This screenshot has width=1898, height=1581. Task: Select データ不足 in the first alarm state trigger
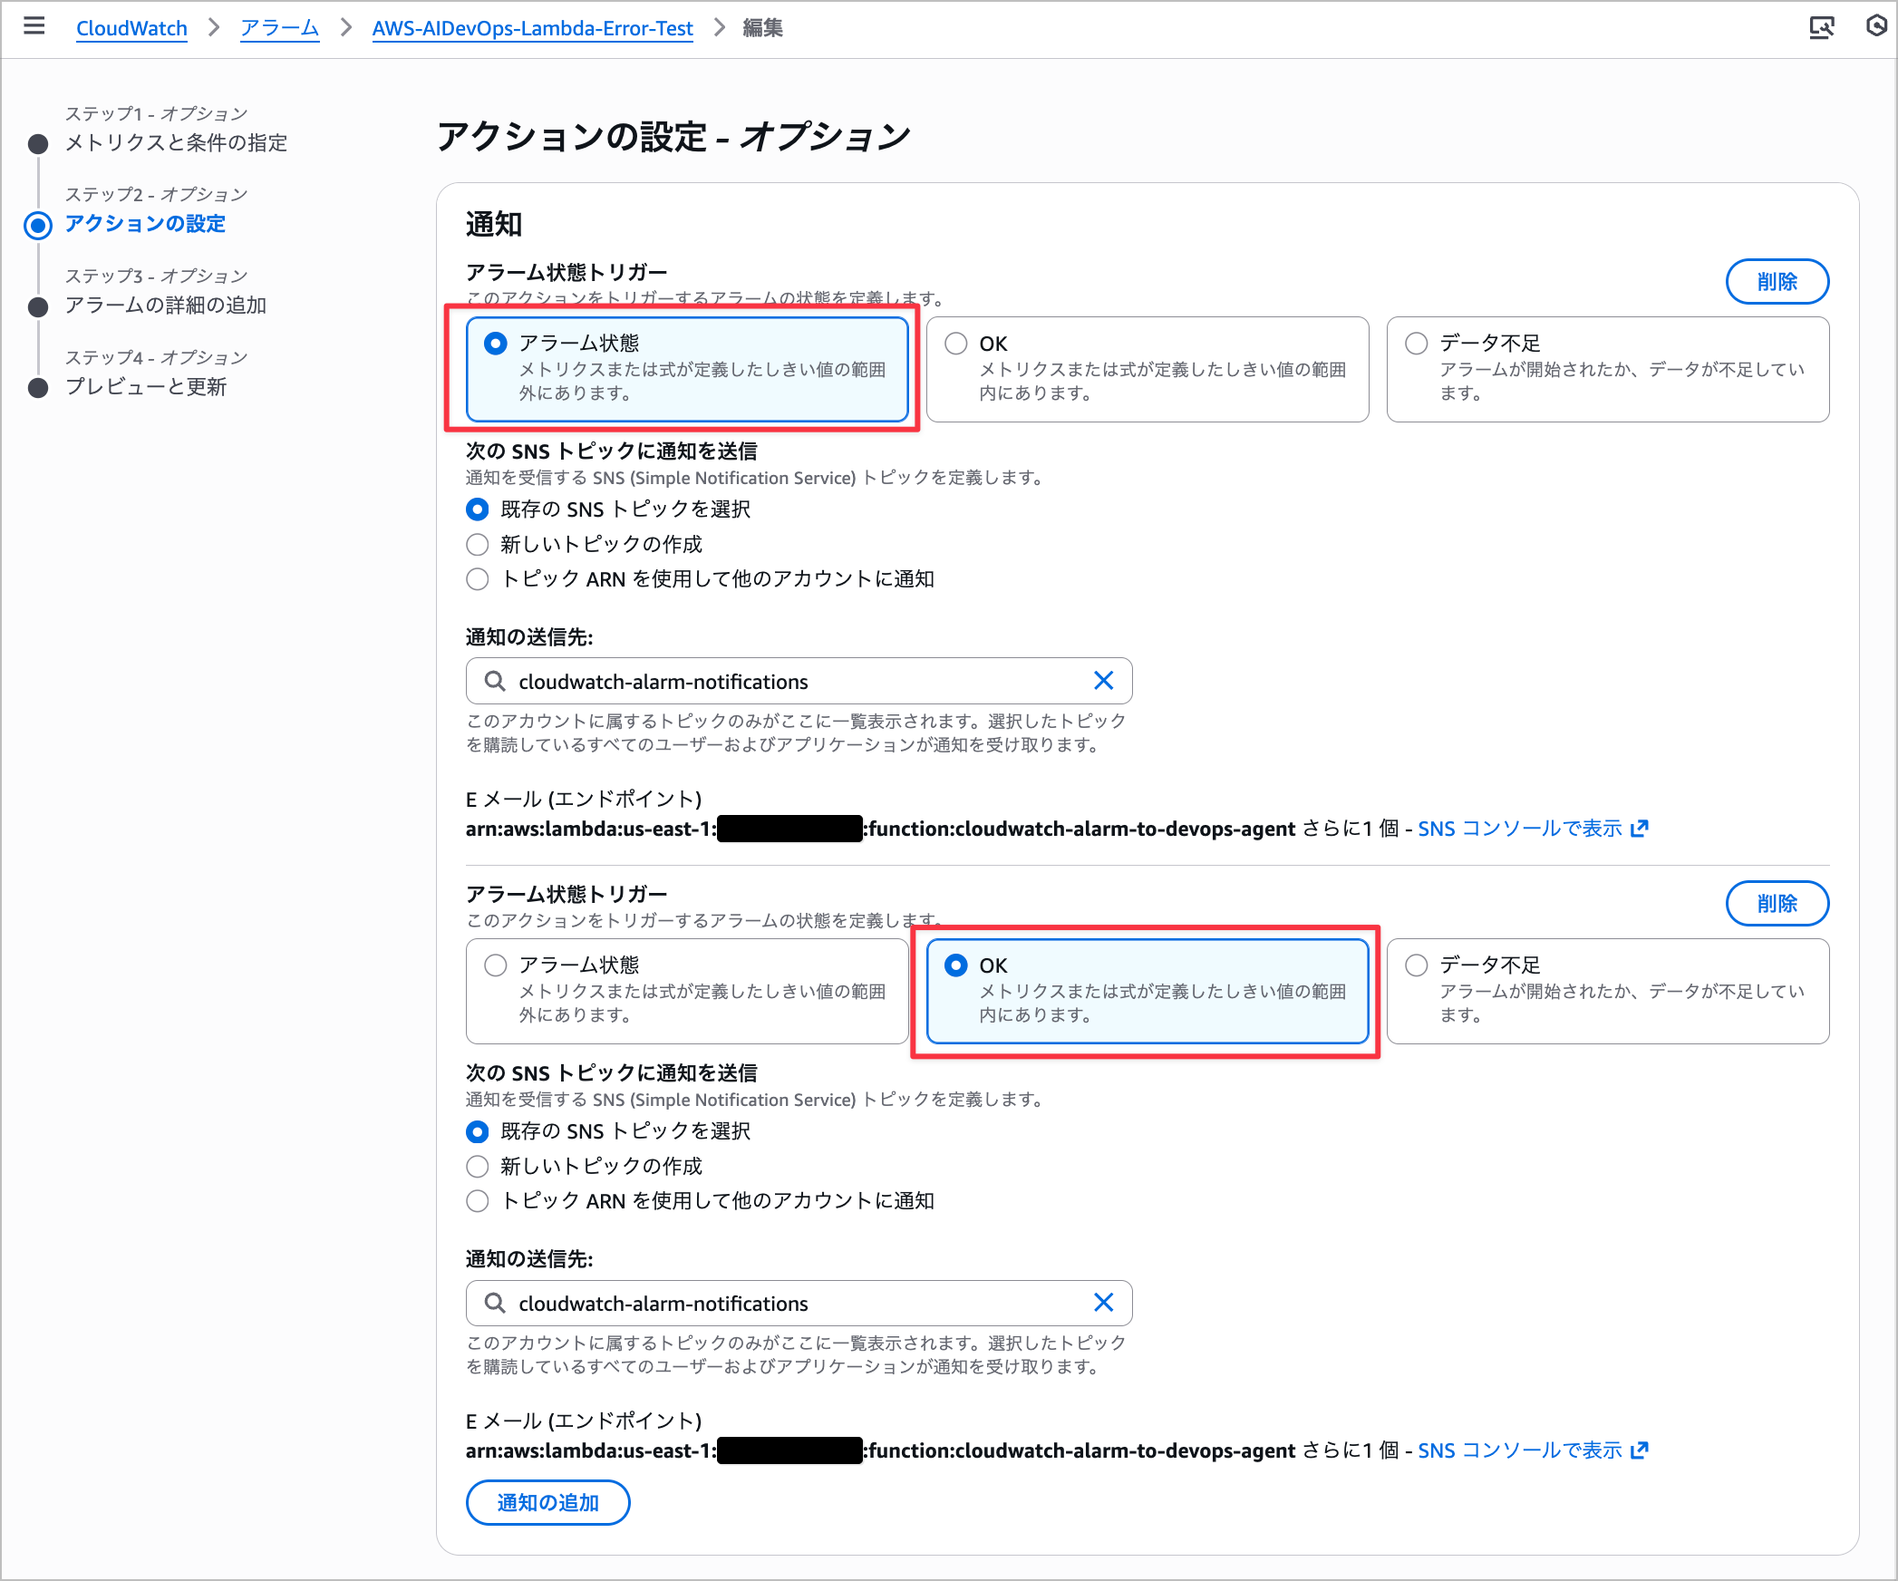pos(1415,343)
